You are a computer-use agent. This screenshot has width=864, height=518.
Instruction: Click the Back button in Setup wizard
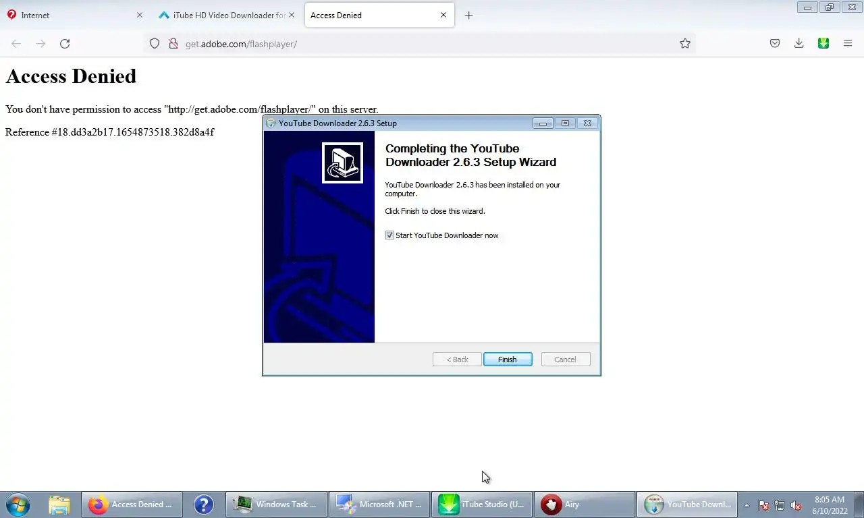[x=457, y=359]
